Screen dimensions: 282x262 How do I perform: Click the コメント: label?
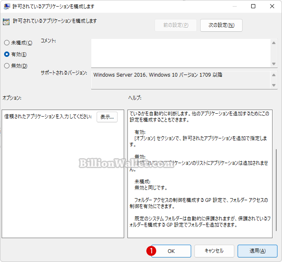(x=48, y=41)
